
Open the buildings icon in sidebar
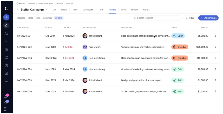[x=6, y=49]
